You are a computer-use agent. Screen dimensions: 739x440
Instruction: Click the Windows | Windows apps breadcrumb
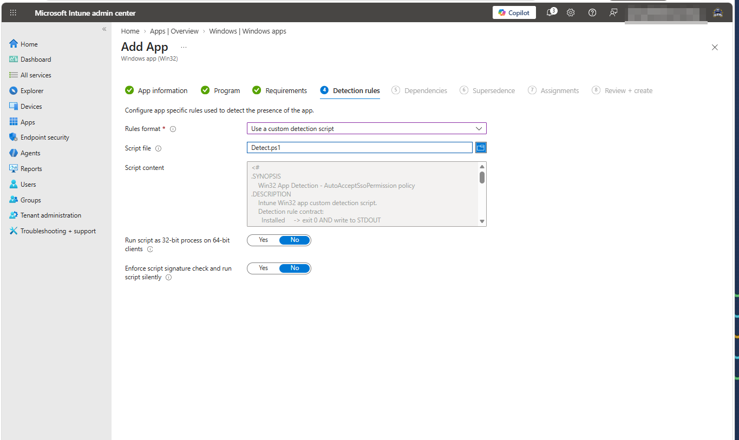coord(247,31)
